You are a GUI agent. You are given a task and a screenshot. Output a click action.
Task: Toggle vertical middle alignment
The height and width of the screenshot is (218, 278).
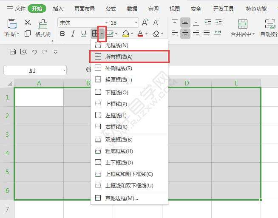185,23
